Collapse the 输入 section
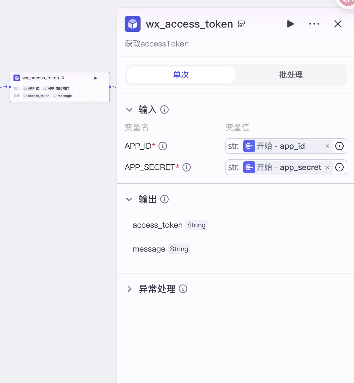354x383 pixels. pos(129,110)
